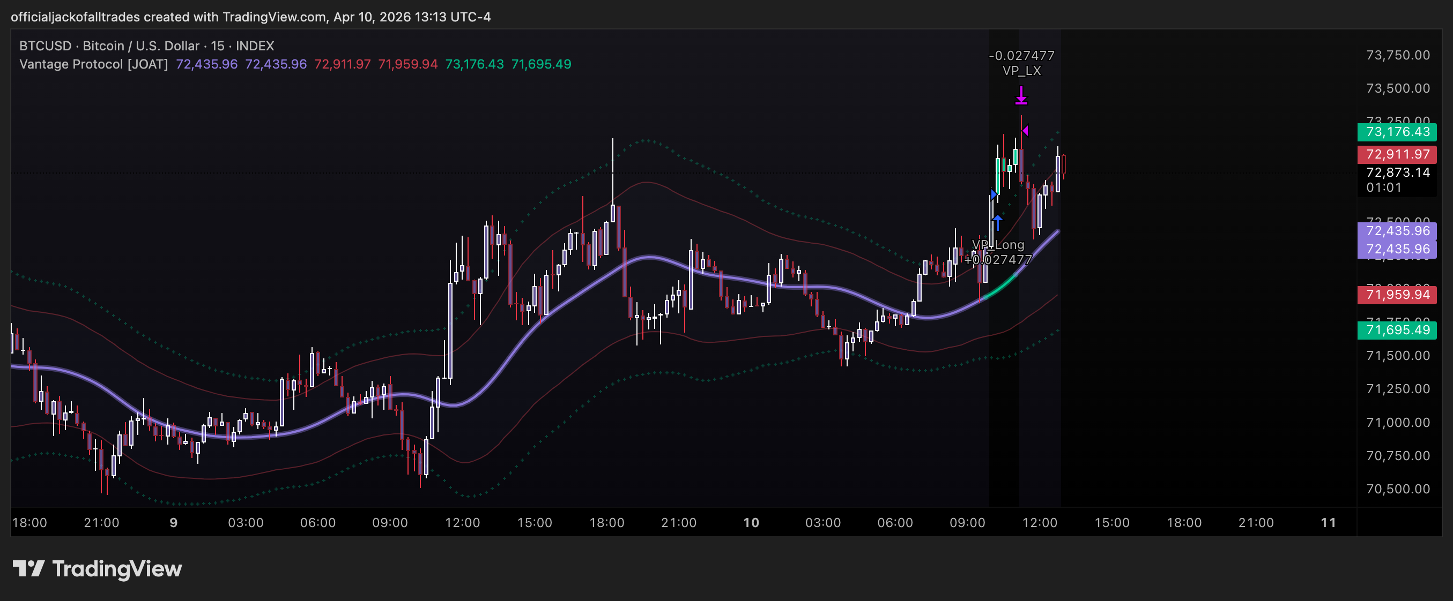This screenshot has width=1453, height=601.
Task: Click the 71,000.00 price scale tick
Action: pyautogui.click(x=1398, y=423)
